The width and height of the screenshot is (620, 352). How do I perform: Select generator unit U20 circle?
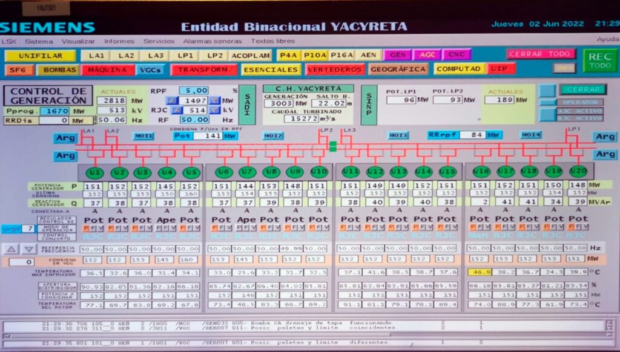(578, 171)
